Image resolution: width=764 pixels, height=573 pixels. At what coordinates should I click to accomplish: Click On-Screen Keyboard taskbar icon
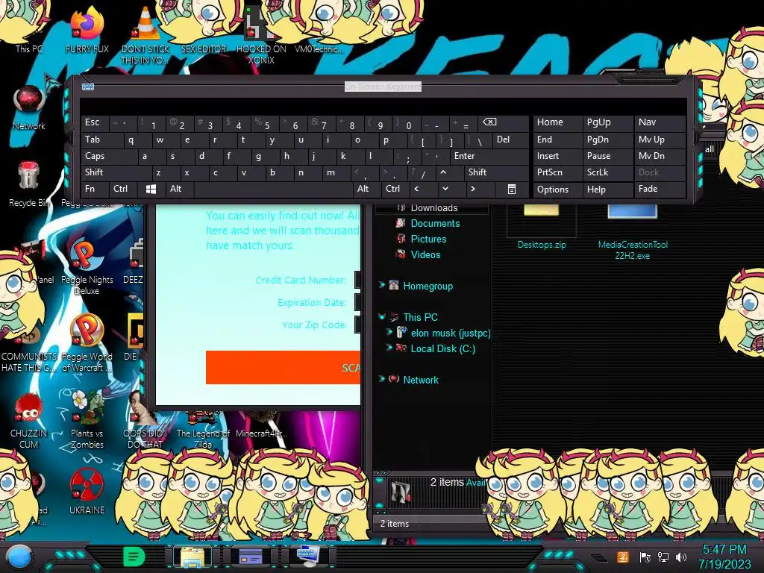[x=308, y=557]
